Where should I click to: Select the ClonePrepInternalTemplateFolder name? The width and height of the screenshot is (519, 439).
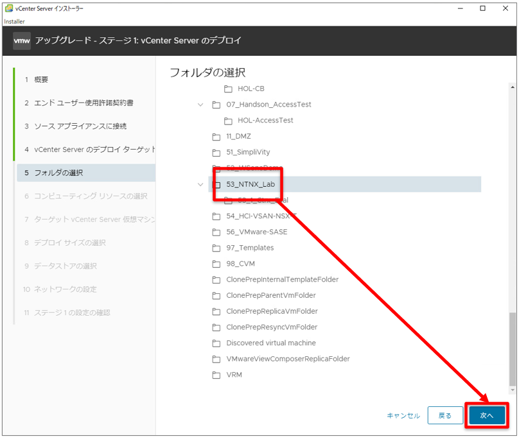283,280
